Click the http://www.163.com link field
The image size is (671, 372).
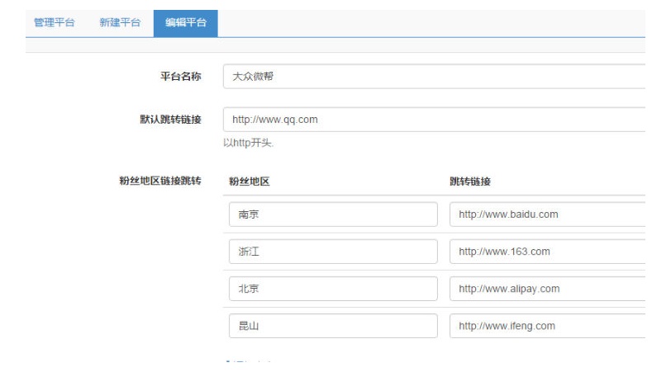(x=547, y=252)
